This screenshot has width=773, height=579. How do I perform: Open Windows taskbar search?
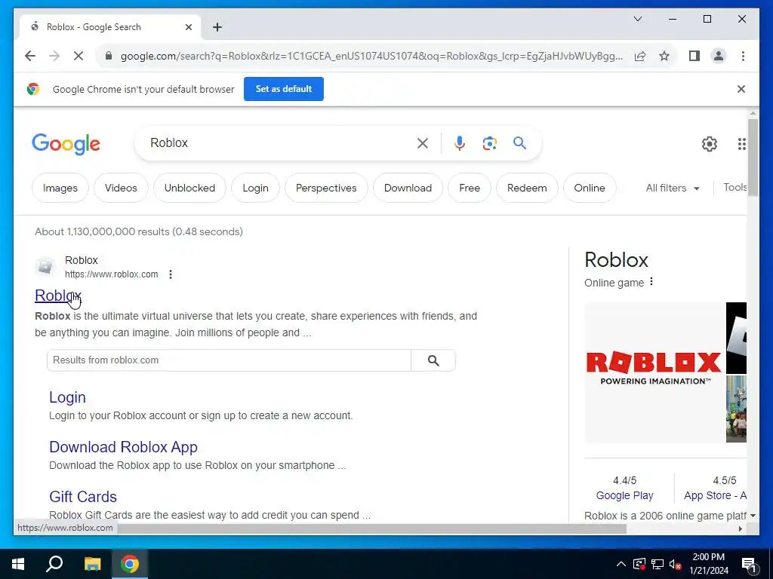pos(54,564)
